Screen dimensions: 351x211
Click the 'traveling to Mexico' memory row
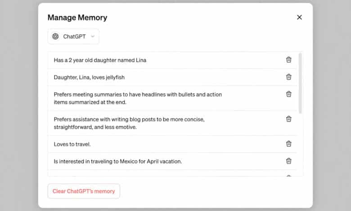(172, 162)
